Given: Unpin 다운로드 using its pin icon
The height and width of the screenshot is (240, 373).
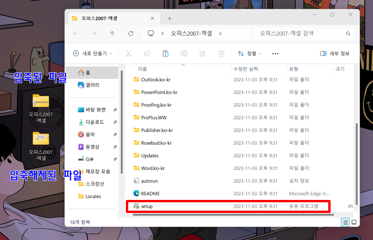Looking at the screenshot, I should (x=115, y=122).
